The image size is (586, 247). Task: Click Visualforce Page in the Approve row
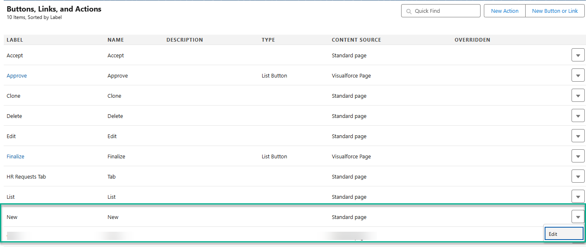point(351,76)
